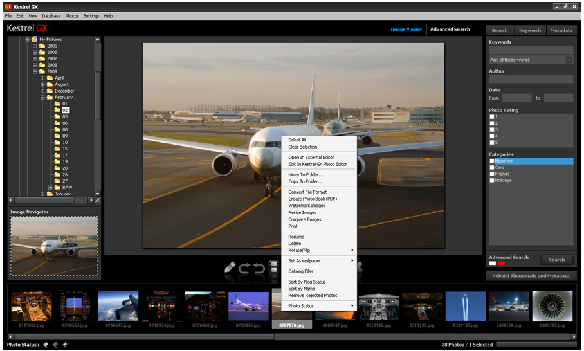
Task: Check the Friends category
Action: point(492,174)
